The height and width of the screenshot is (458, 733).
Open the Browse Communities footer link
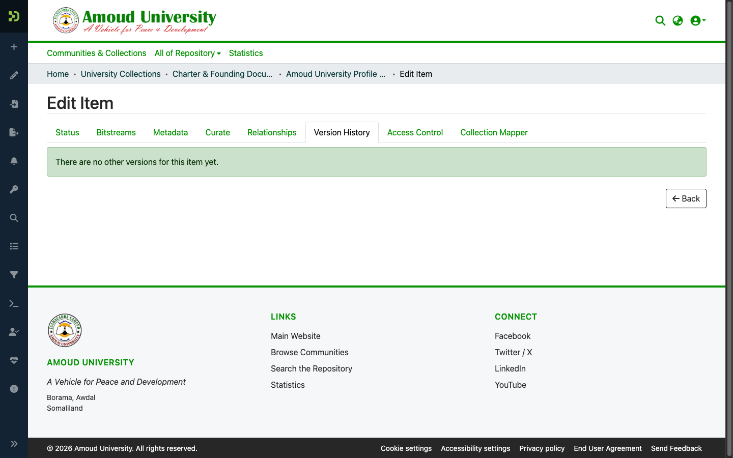click(309, 352)
